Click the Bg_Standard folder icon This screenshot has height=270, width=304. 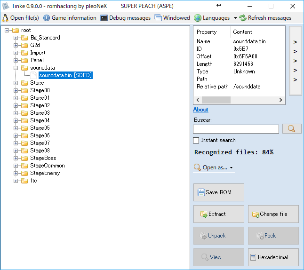pyautogui.click(x=24, y=38)
